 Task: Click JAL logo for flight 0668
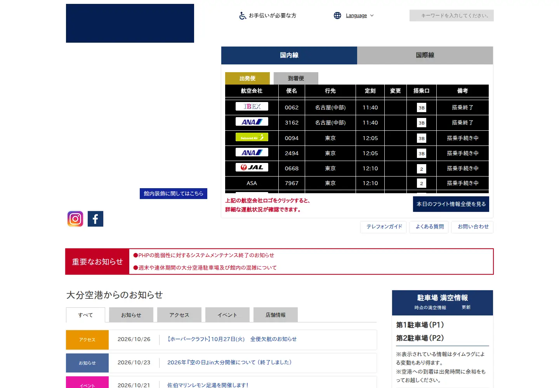click(x=252, y=167)
